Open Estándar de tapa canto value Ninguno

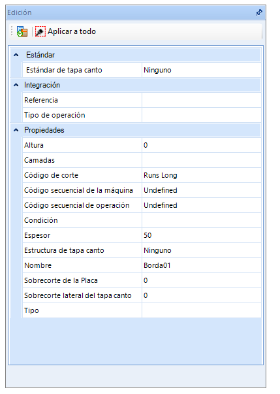(x=202, y=70)
